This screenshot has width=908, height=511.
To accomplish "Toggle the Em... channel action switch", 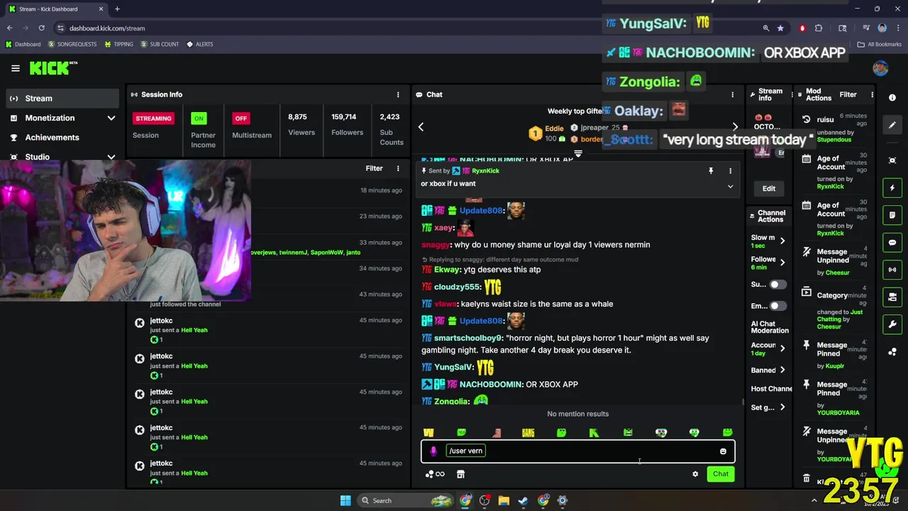I will tap(778, 306).
